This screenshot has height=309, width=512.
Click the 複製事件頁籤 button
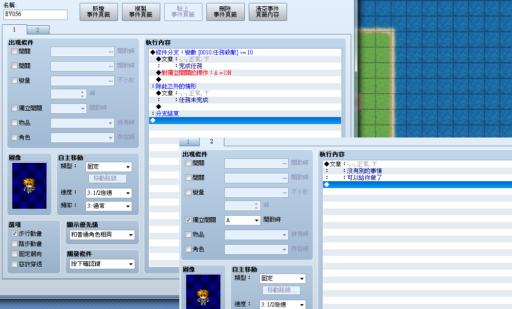click(141, 12)
